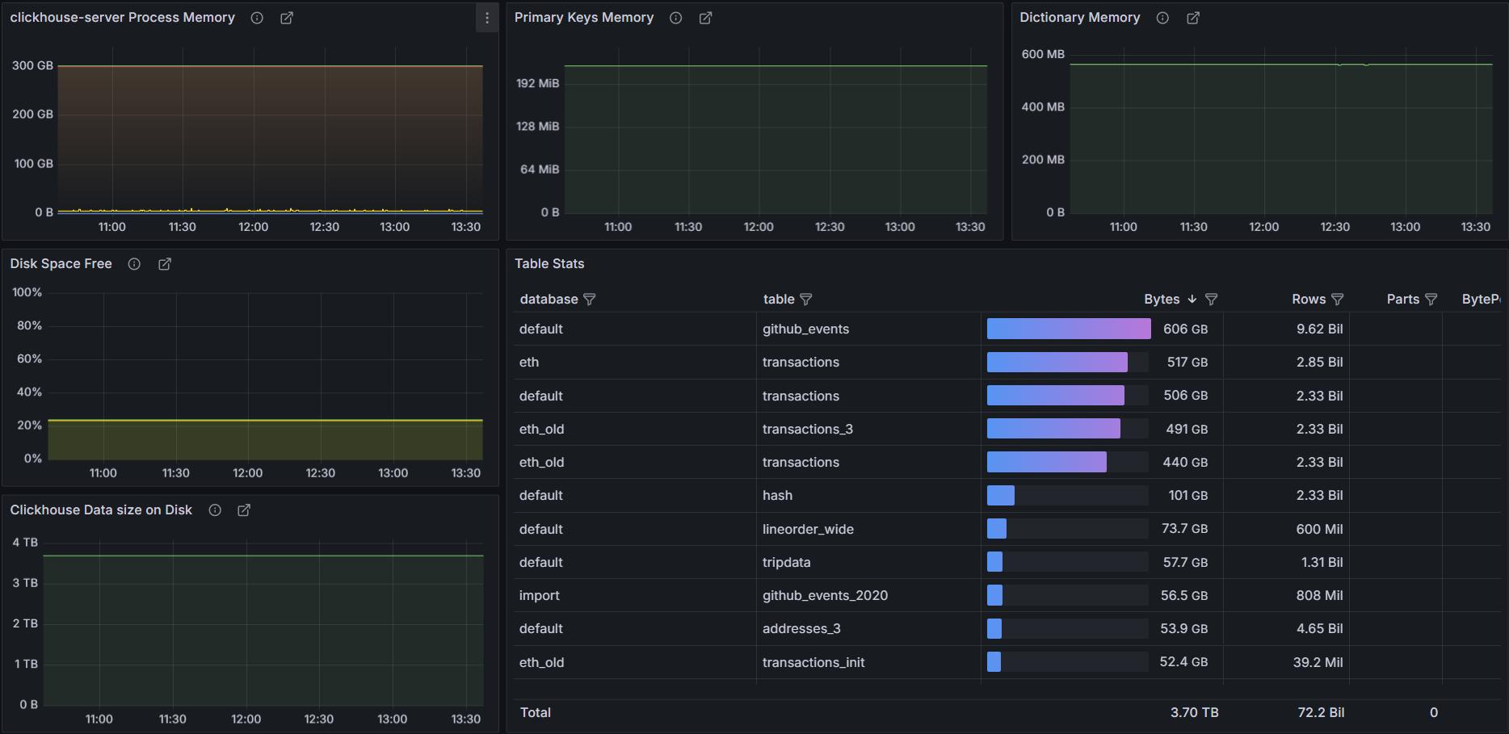The height and width of the screenshot is (734, 1509).
Task: Select the lineorder_wide table cell
Action: [808, 529]
